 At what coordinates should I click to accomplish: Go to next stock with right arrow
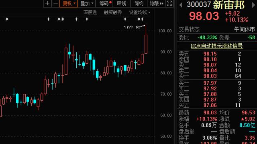click(x=253, y=5)
